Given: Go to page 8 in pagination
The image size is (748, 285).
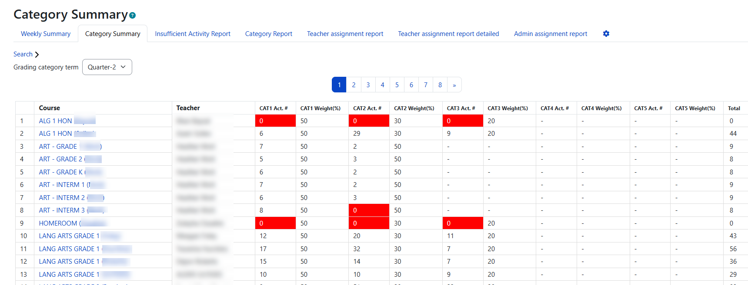Looking at the screenshot, I should click(x=440, y=85).
